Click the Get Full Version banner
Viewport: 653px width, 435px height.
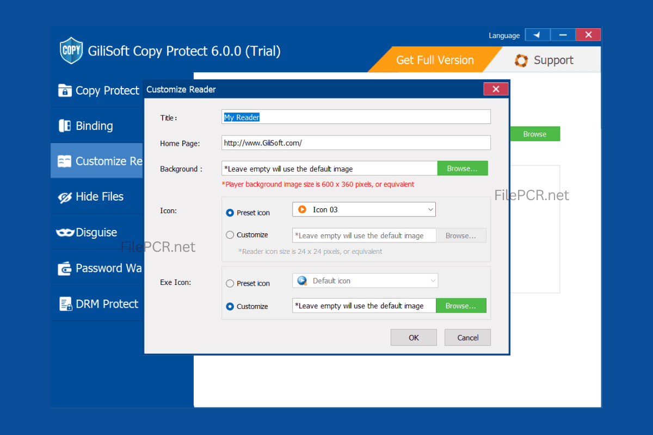click(435, 60)
